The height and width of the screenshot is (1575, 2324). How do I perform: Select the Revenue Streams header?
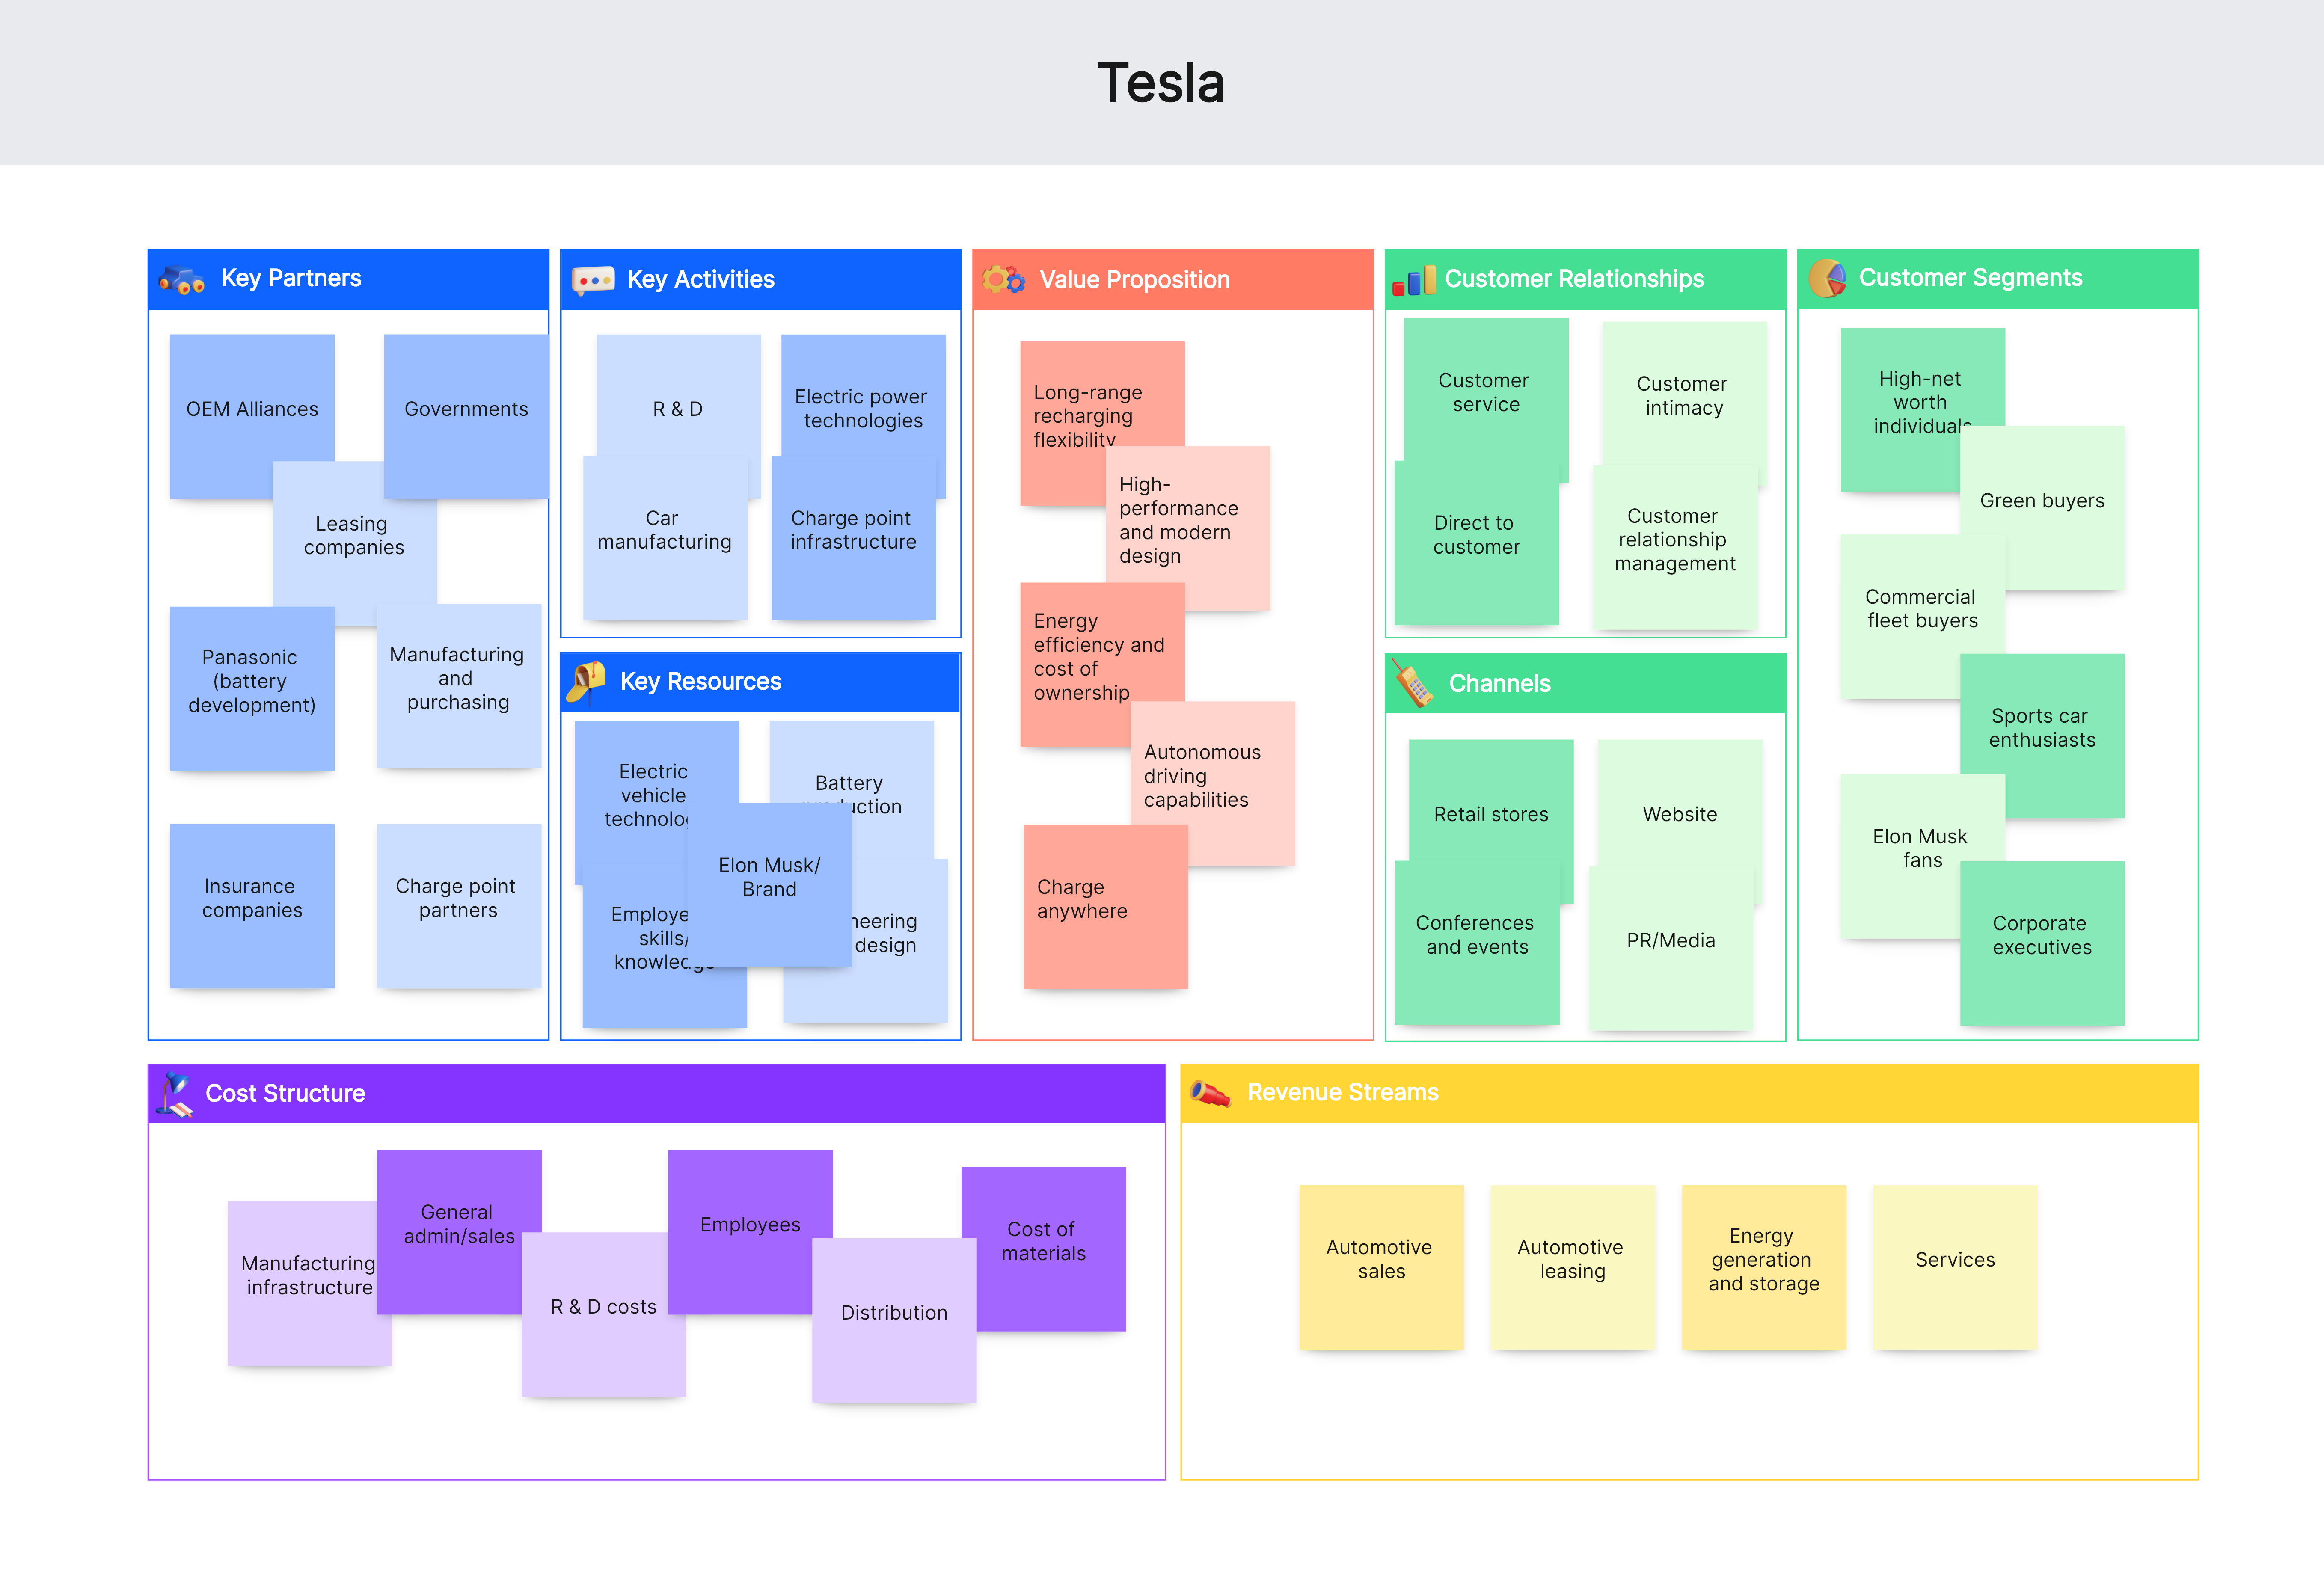1690,1093
